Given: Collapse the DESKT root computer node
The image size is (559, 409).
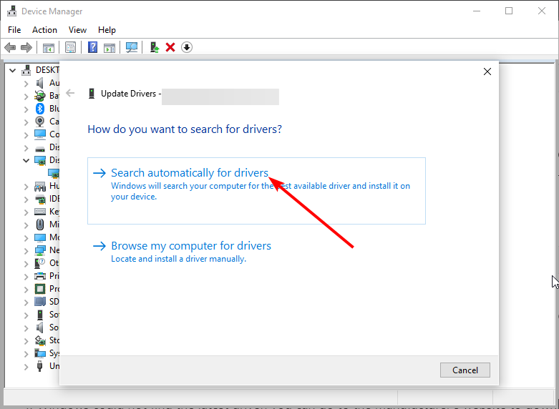Looking at the screenshot, I should [x=12, y=70].
